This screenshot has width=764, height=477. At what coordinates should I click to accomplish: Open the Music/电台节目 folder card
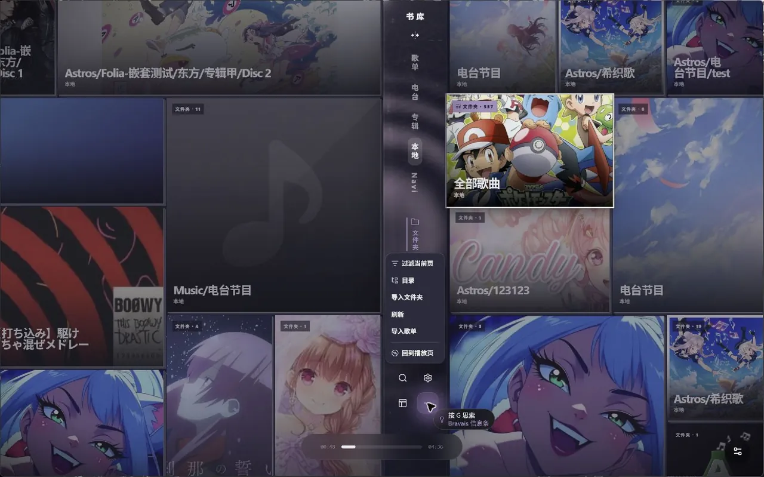[273, 205]
